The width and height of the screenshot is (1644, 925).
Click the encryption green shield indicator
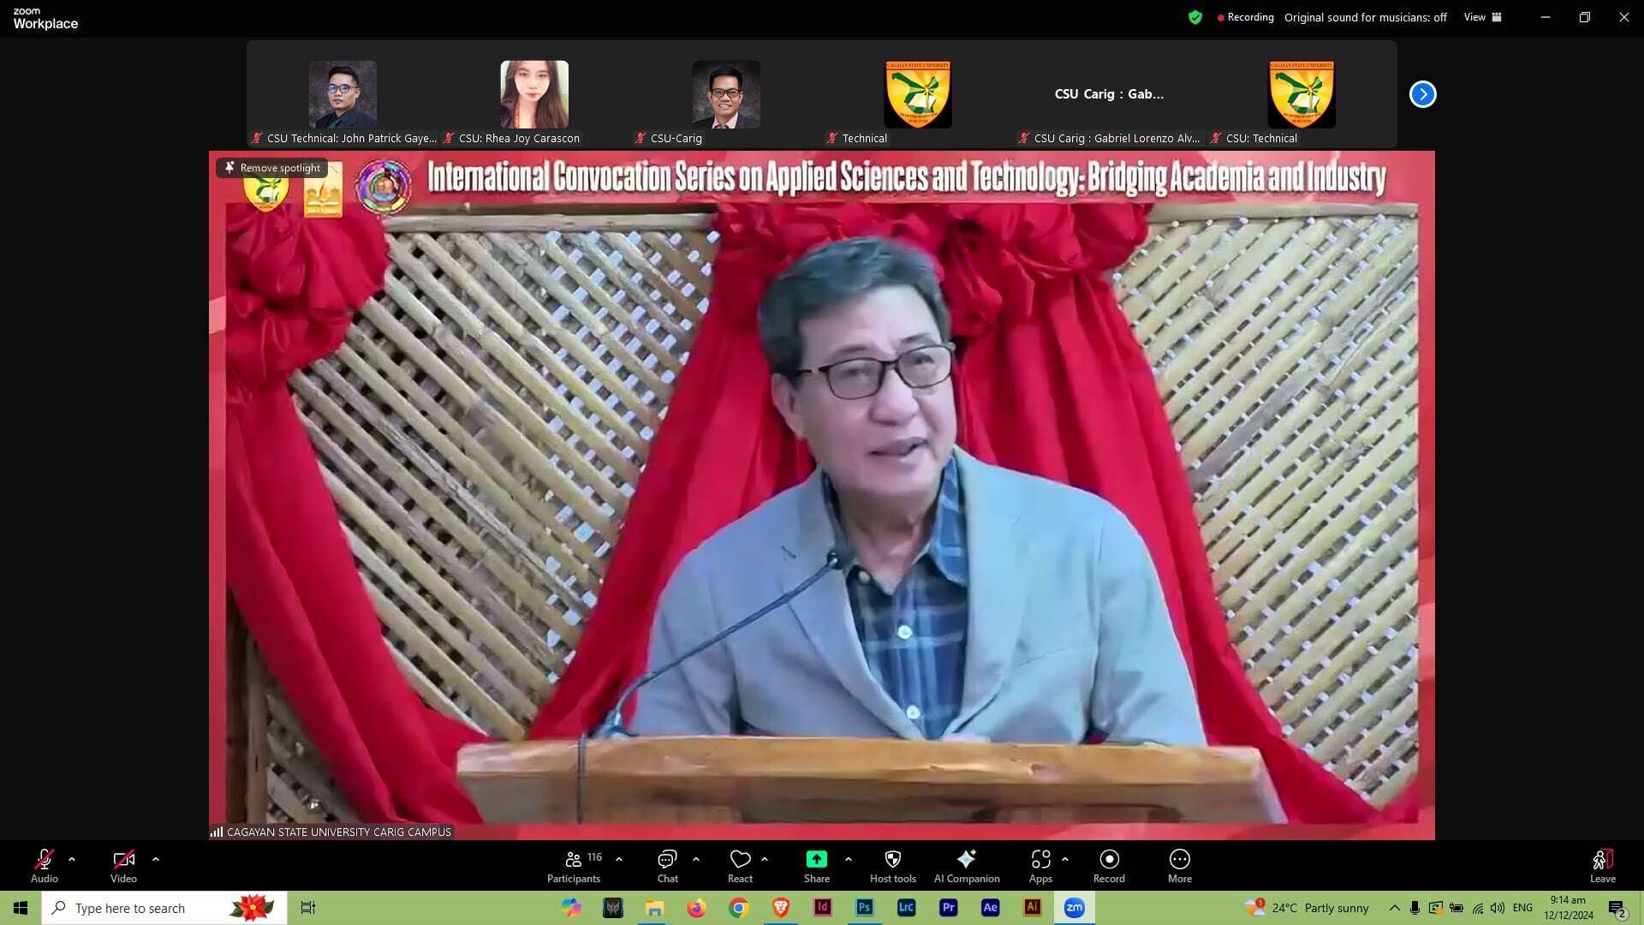pos(1195,17)
